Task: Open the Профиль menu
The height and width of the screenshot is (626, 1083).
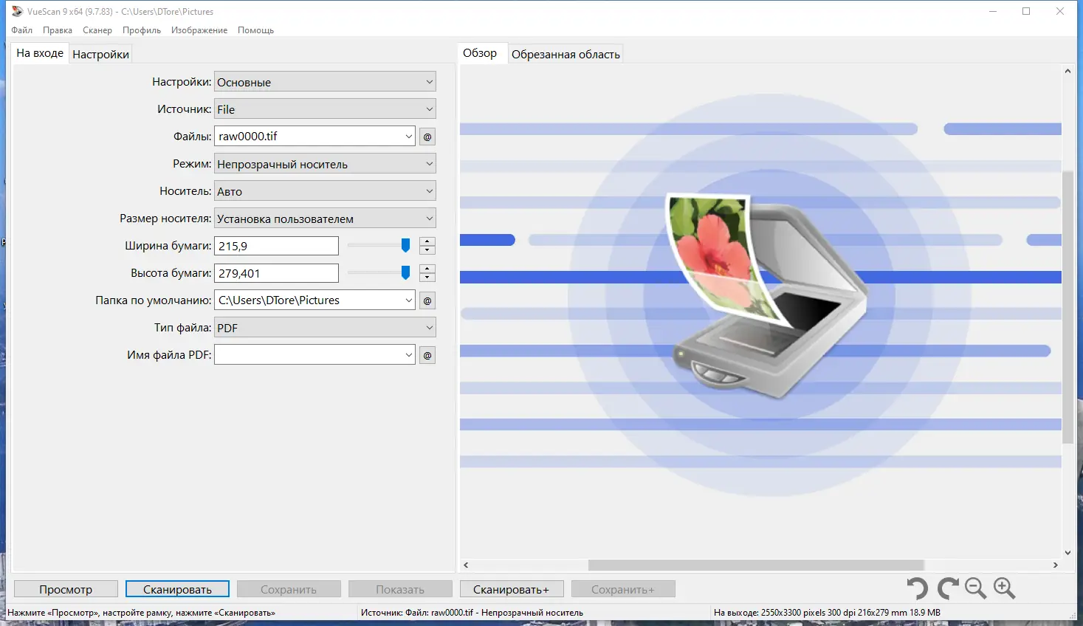Action: point(142,30)
